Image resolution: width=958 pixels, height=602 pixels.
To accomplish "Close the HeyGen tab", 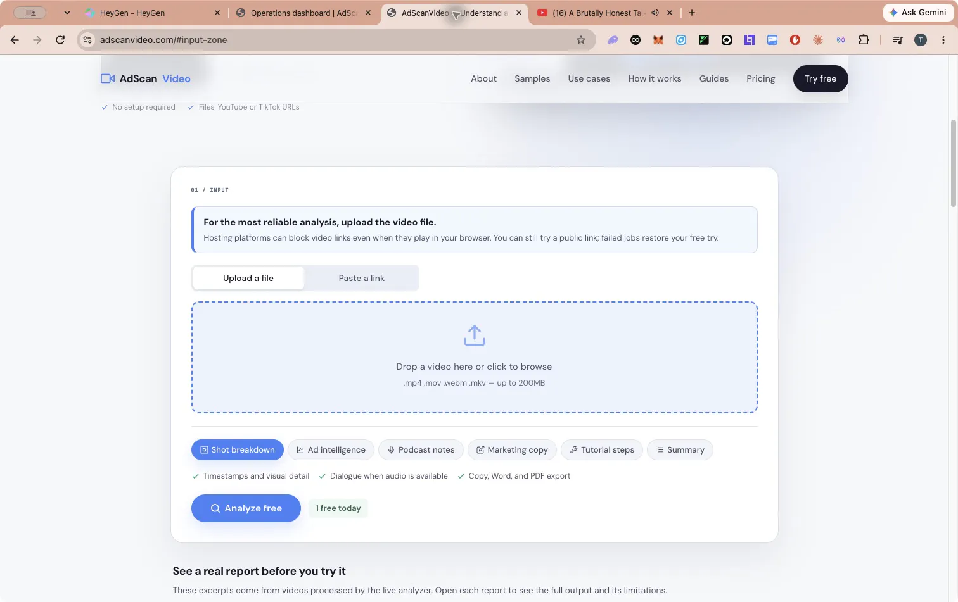I will 217,13.
